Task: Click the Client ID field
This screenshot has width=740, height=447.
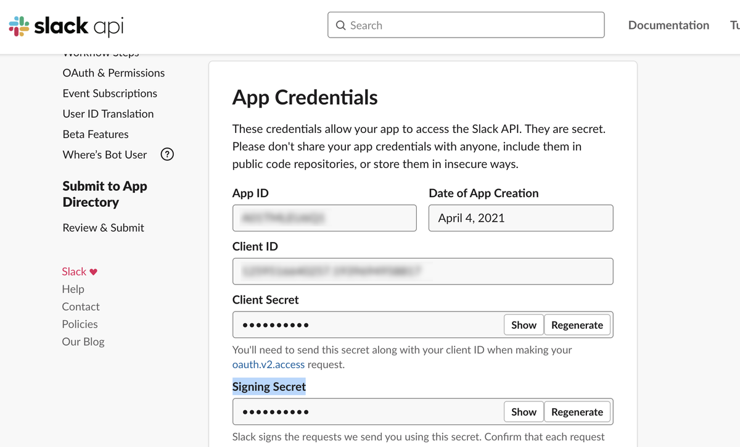Action: pos(423,272)
